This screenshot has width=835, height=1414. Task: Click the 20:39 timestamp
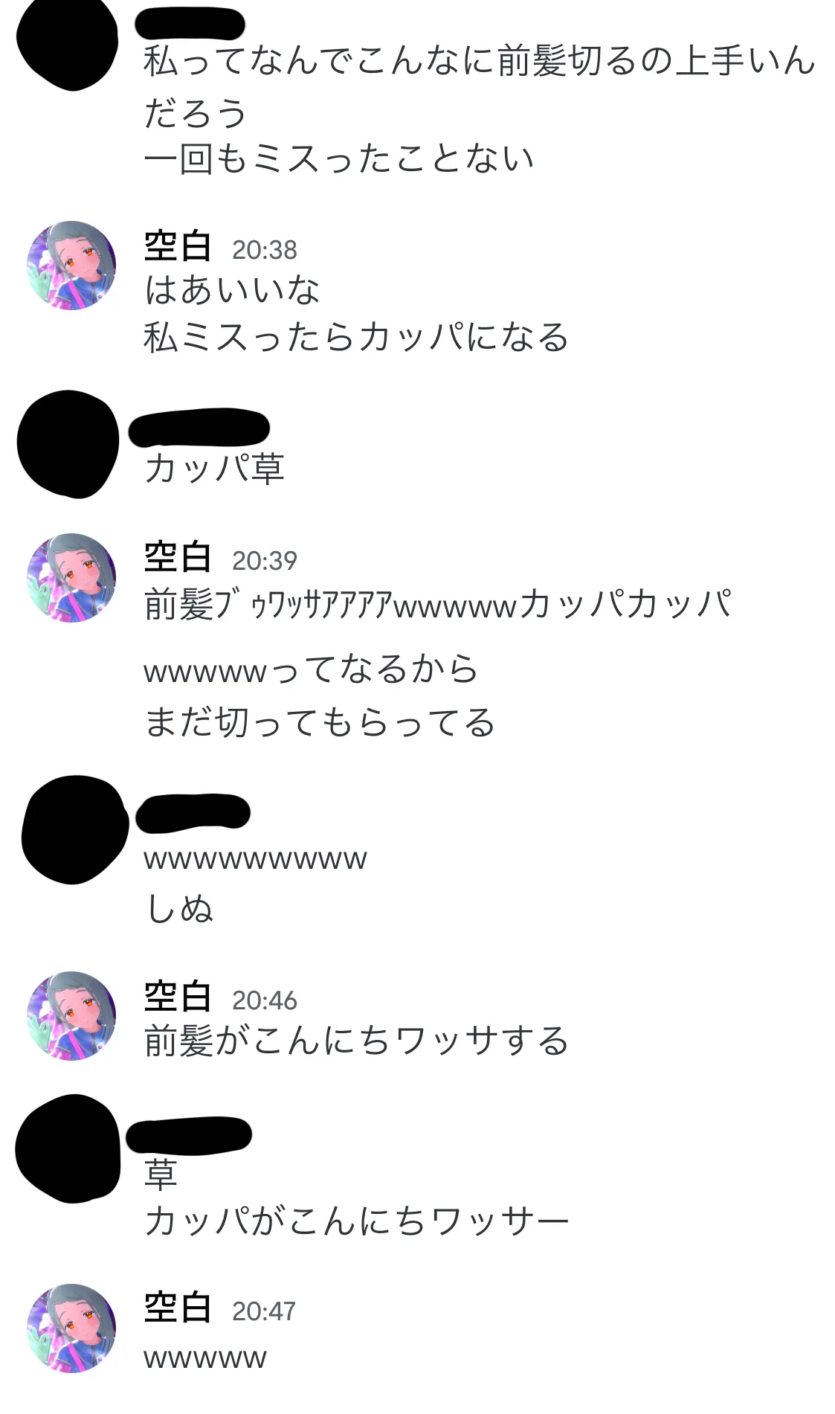click(x=265, y=560)
